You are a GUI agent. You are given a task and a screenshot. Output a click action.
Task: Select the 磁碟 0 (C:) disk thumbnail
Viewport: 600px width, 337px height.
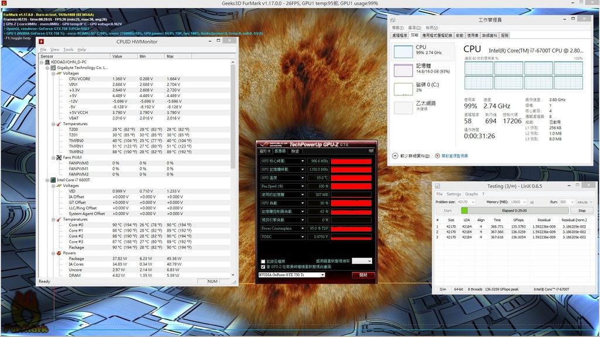click(403, 89)
